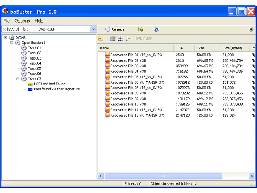The height and width of the screenshot is (193, 257).
Task: Click Objects in selected folder status entry
Action: [x=173, y=184]
